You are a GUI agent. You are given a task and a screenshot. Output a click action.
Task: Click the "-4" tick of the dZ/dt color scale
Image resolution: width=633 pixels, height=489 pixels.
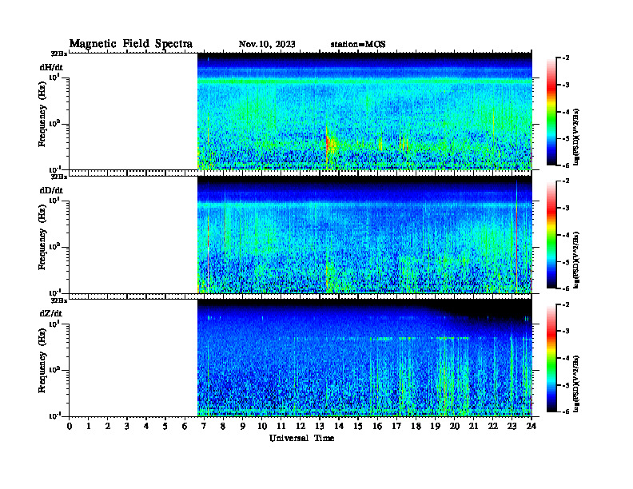point(566,358)
